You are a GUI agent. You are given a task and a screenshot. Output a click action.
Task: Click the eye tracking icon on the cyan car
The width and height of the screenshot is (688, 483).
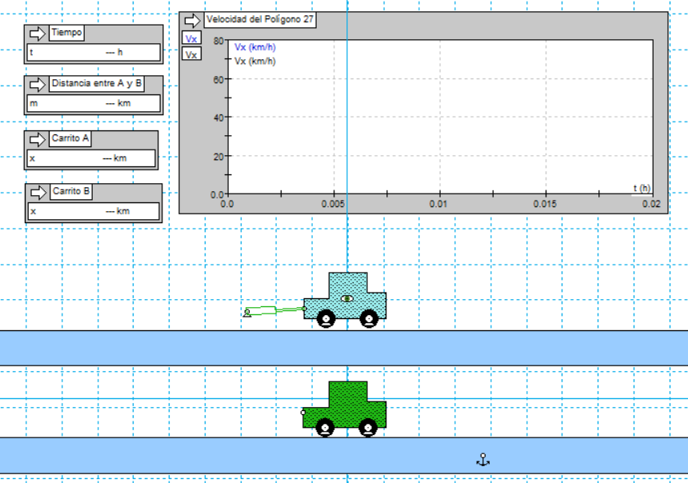[346, 298]
